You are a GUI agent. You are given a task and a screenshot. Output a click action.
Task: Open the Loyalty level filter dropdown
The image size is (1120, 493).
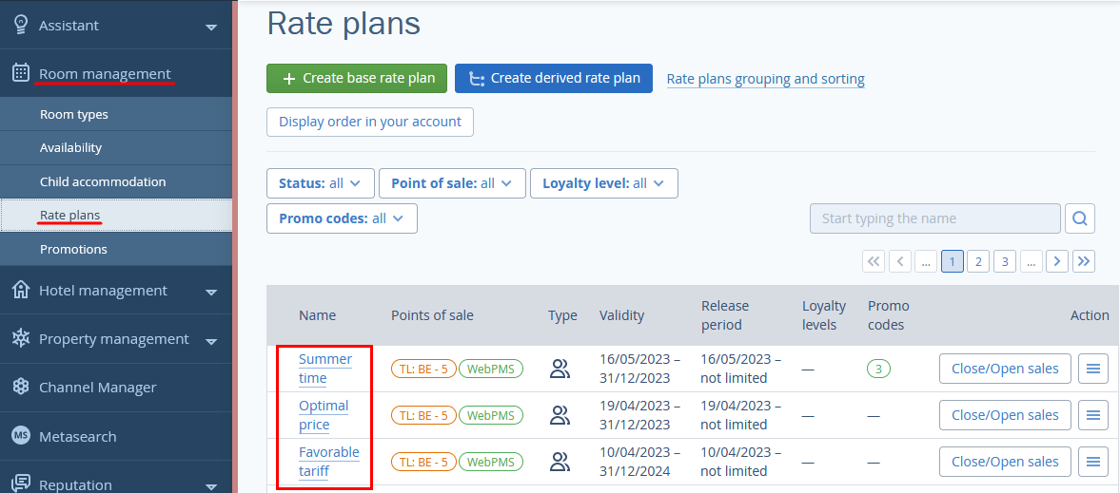603,183
